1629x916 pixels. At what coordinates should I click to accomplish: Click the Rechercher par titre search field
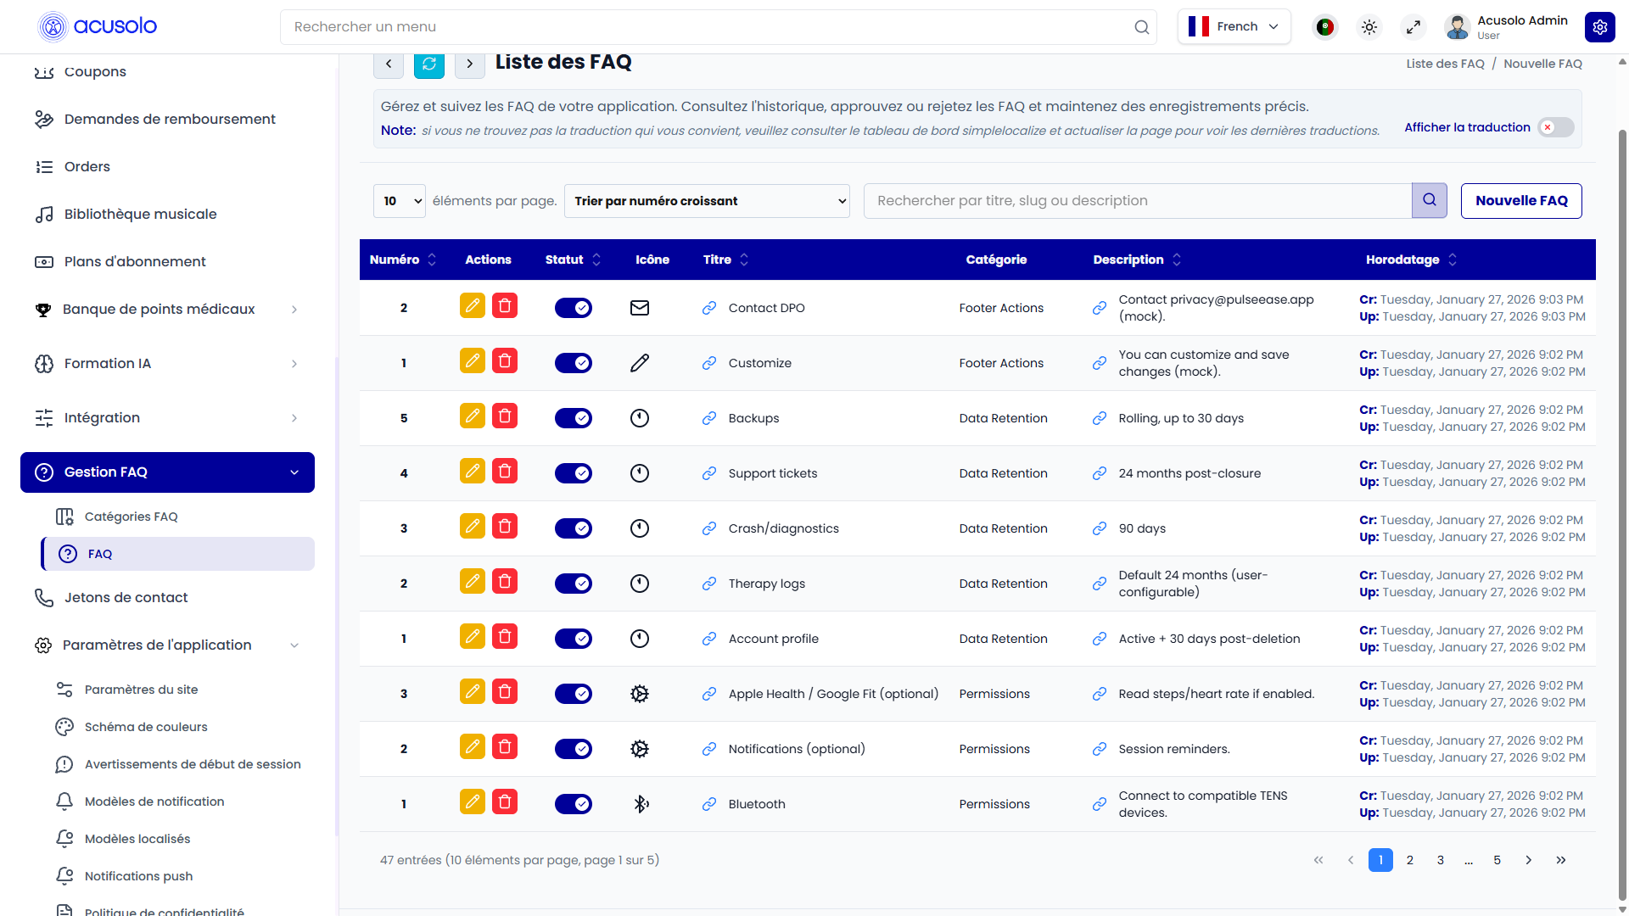coord(1138,201)
